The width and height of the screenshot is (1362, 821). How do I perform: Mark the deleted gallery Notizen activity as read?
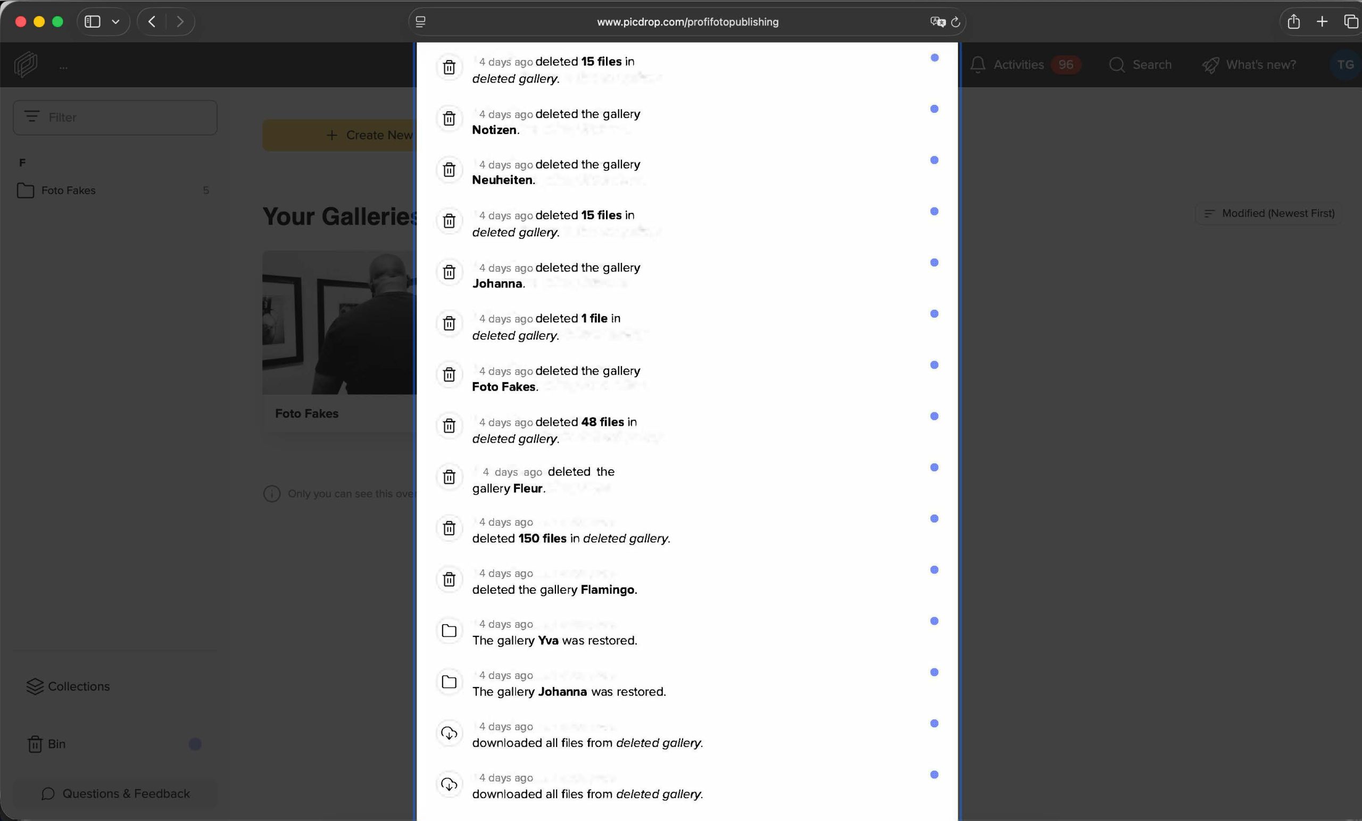point(934,109)
